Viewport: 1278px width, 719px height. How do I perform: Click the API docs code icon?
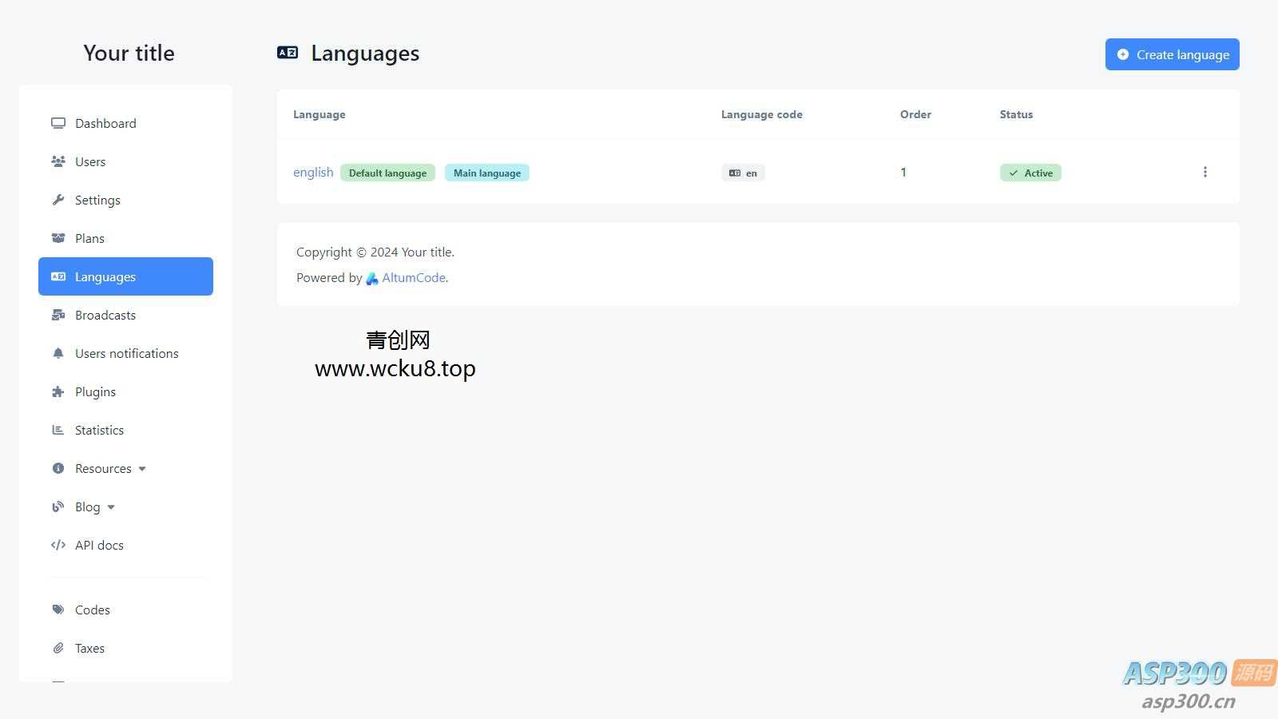[58, 545]
